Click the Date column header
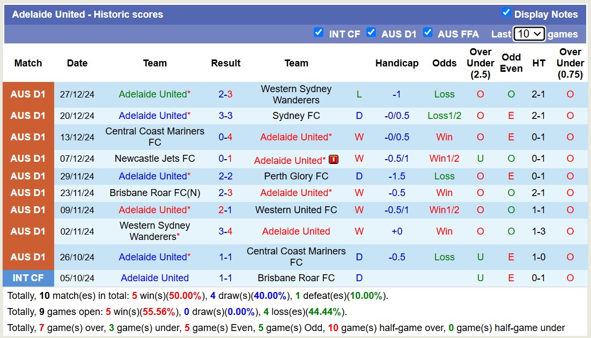591x338 pixels. click(x=77, y=63)
